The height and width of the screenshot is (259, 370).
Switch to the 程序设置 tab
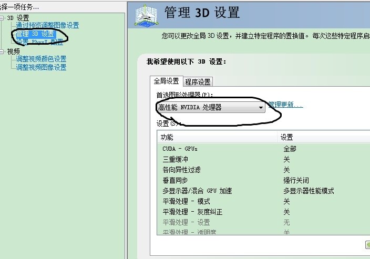[198, 82]
